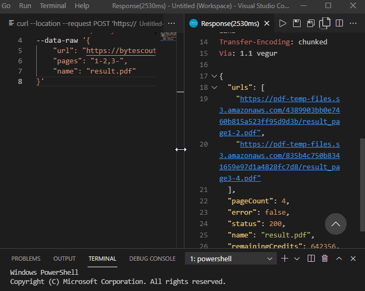365x291 pixels.
Task: Open the Run menu
Action: (x=25, y=5)
